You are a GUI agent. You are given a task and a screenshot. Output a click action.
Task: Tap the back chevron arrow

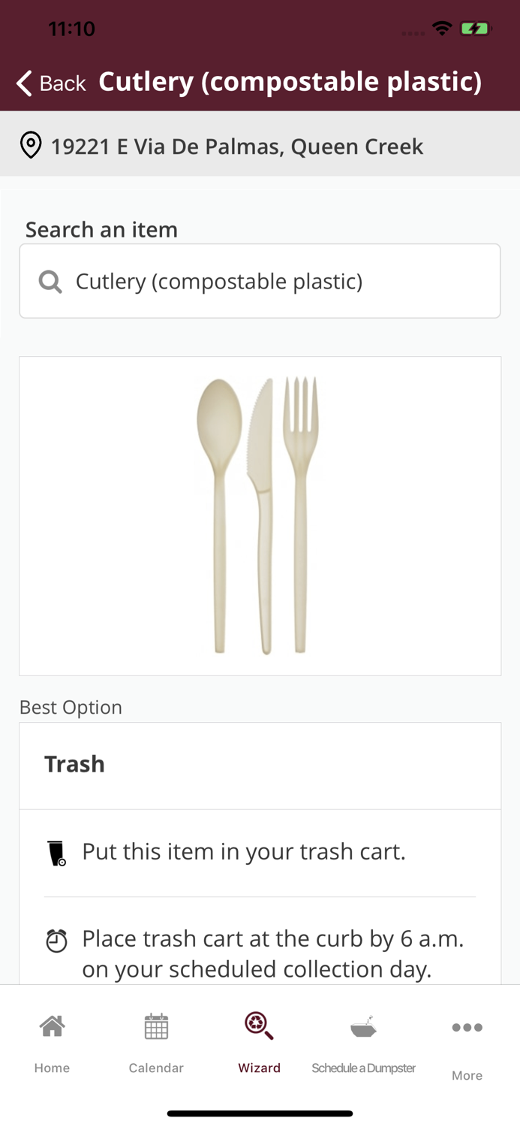point(24,83)
